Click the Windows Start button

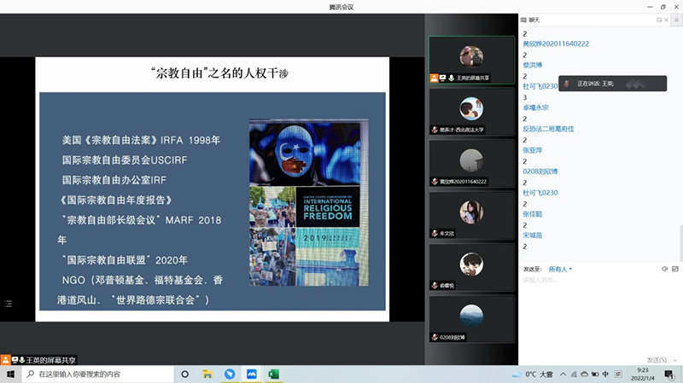coord(9,374)
